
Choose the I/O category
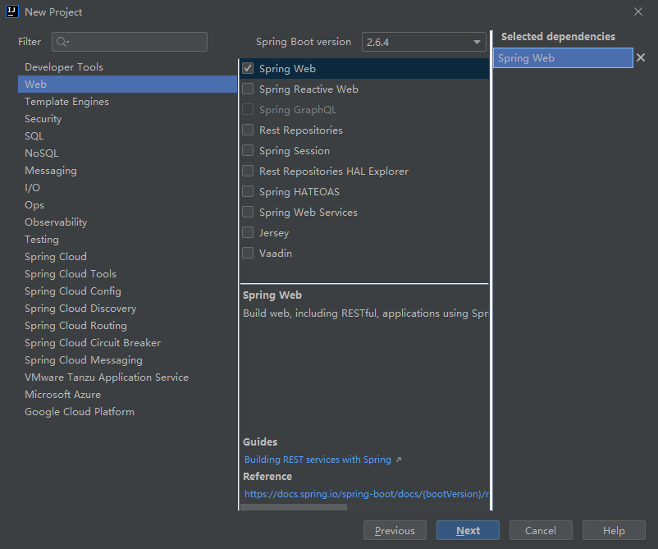coord(127,188)
